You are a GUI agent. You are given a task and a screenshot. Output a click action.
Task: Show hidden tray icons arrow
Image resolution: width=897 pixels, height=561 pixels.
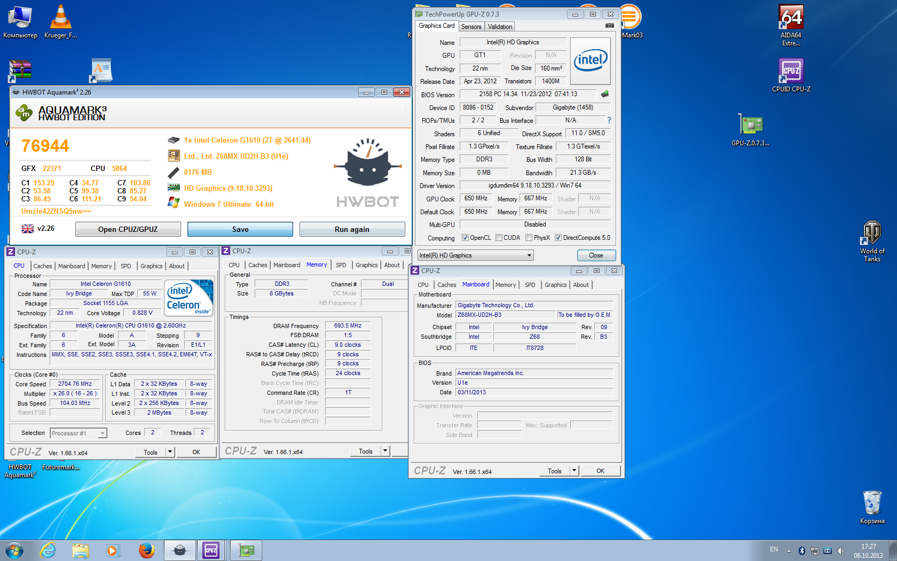pos(788,550)
